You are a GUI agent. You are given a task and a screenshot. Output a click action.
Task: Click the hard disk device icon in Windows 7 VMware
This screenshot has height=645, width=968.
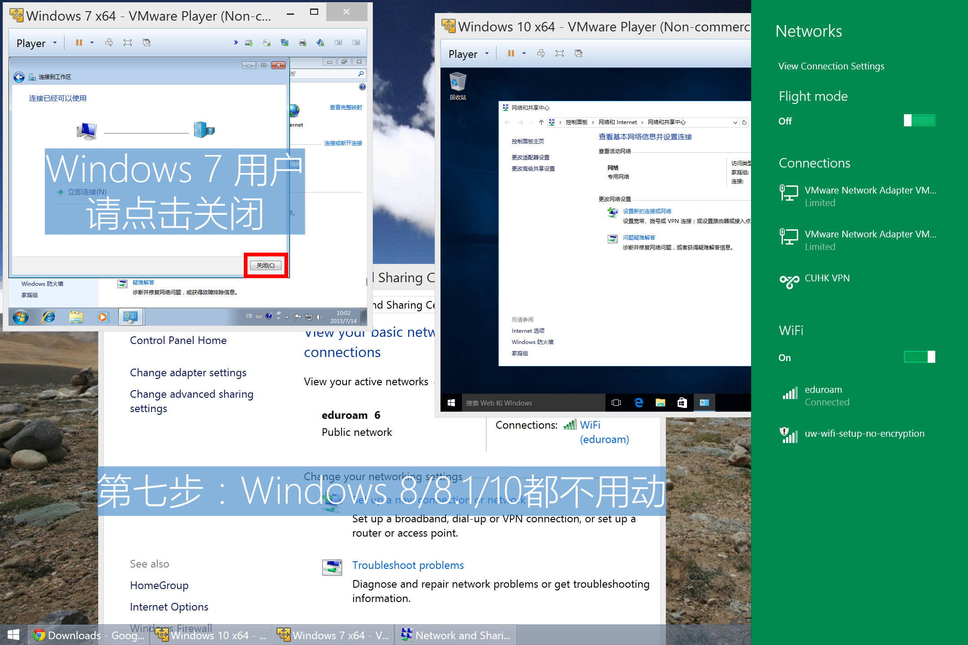click(x=249, y=43)
